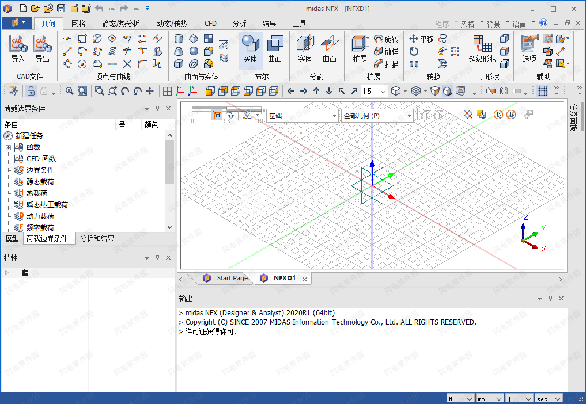The width and height of the screenshot is (586, 404).
Task: Open the rotation angle 15 dropdown
Action: 383,92
